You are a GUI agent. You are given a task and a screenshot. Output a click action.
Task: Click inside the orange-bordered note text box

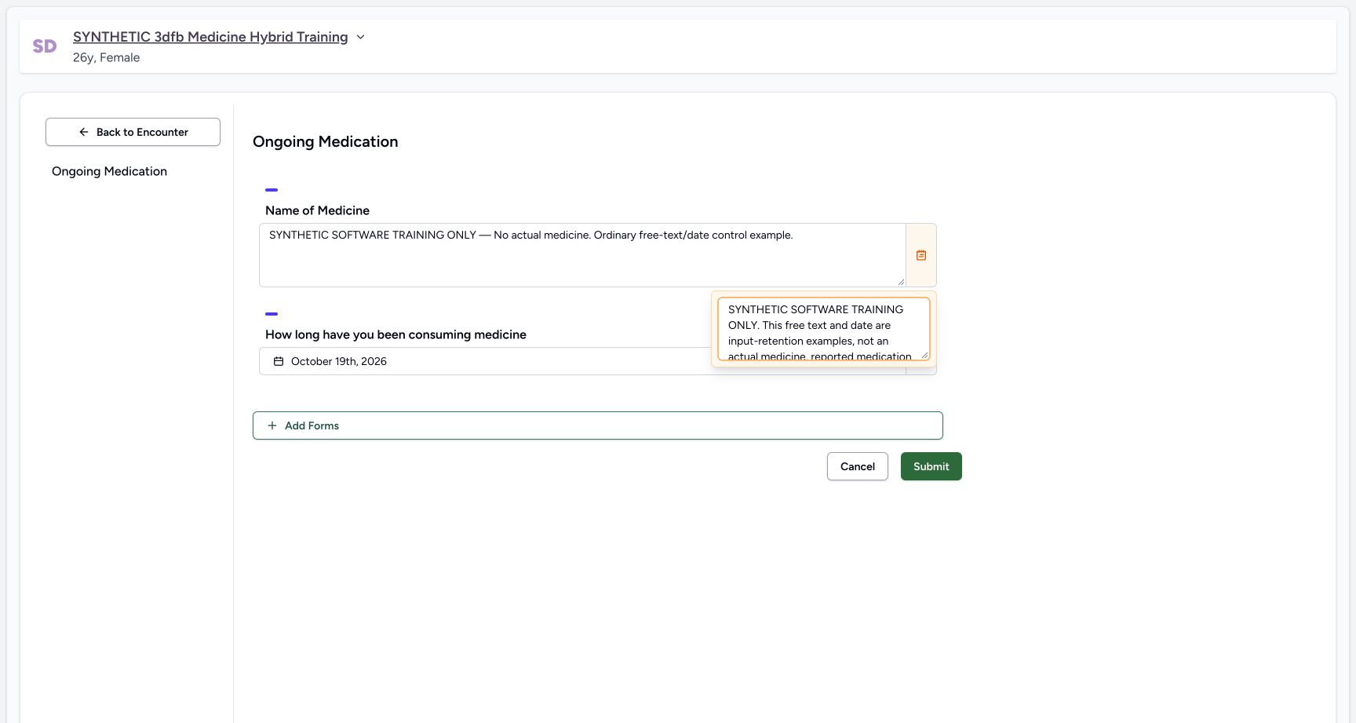click(x=824, y=329)
